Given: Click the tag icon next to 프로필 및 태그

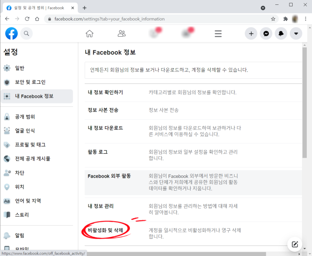Looking at the screenshot, I should point(7,145).
